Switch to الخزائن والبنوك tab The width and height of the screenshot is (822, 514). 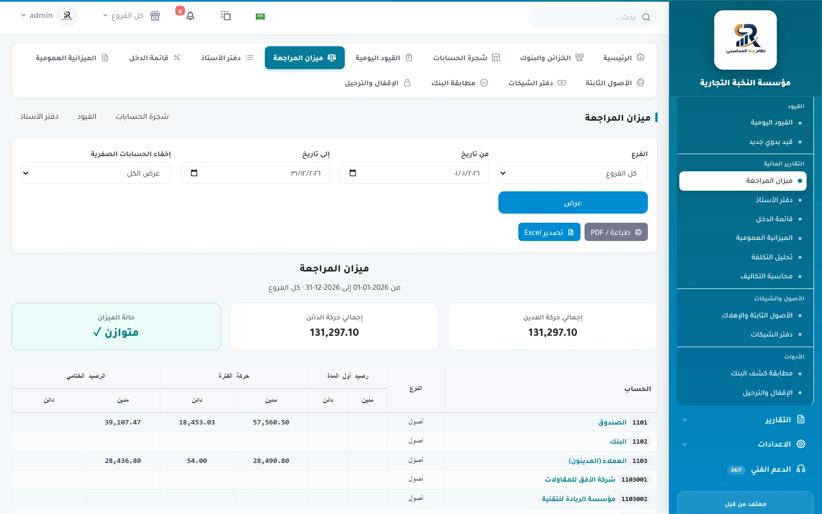click(x=551, y=57)
